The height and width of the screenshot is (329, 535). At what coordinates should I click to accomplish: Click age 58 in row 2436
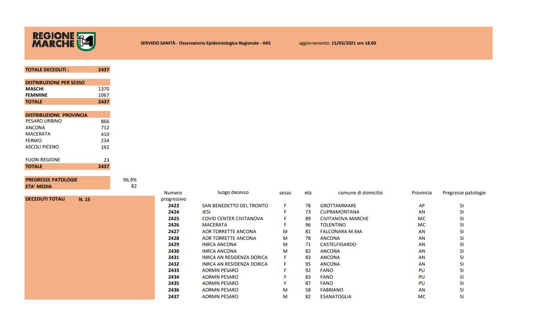(308, 290)
